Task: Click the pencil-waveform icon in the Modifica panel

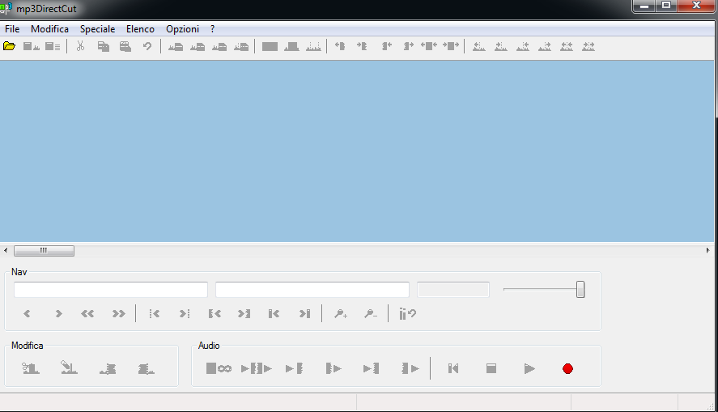Action: pyautogui.click(x=69, y=367)
